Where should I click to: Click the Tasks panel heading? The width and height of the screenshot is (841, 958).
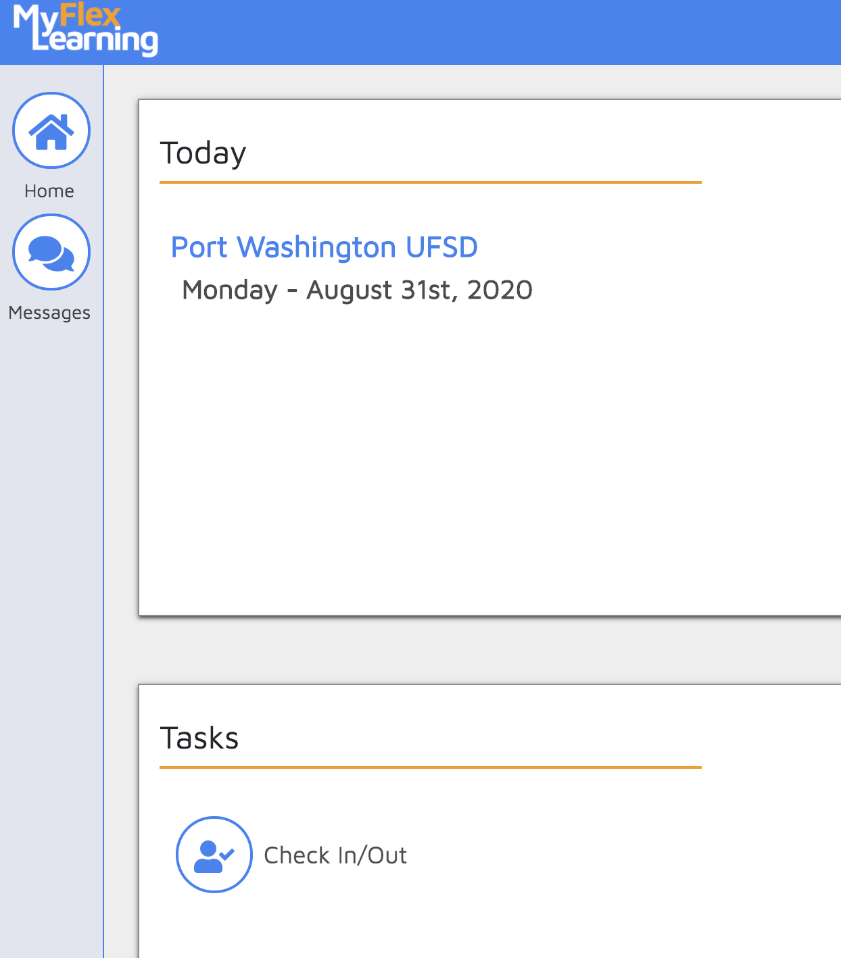tap(199, 738)
